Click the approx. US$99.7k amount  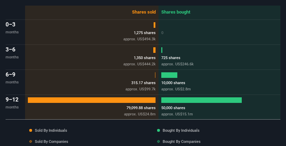140,89
